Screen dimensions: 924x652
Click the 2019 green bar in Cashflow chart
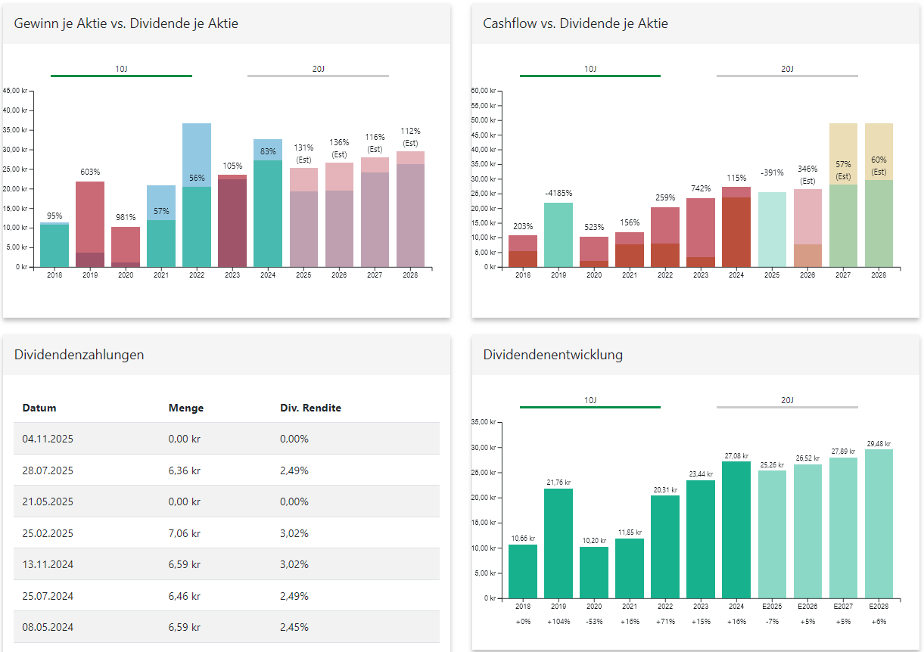[x=558, y=234]
